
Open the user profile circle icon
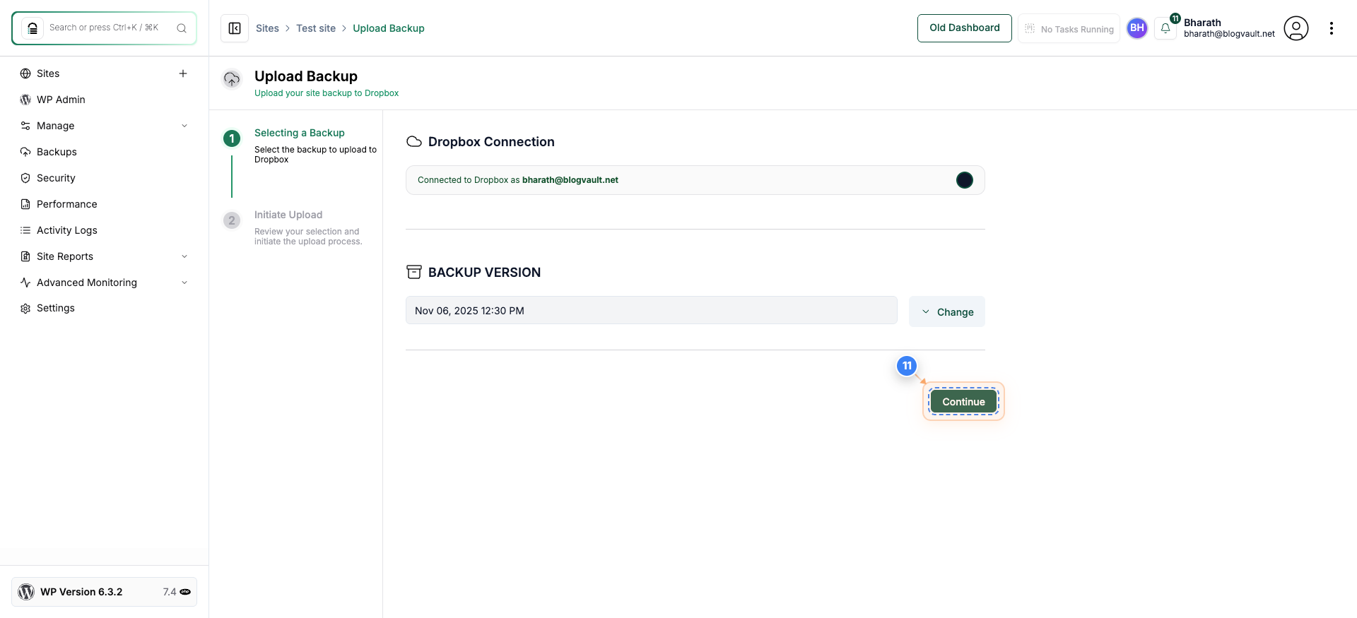[1296, 28]
